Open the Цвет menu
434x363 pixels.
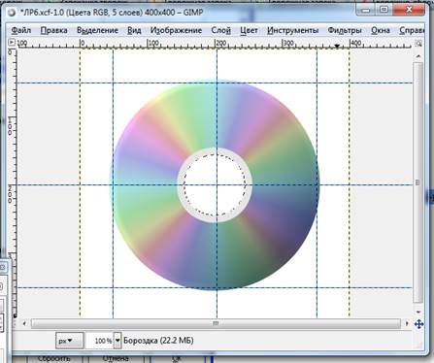coord(249,30)
